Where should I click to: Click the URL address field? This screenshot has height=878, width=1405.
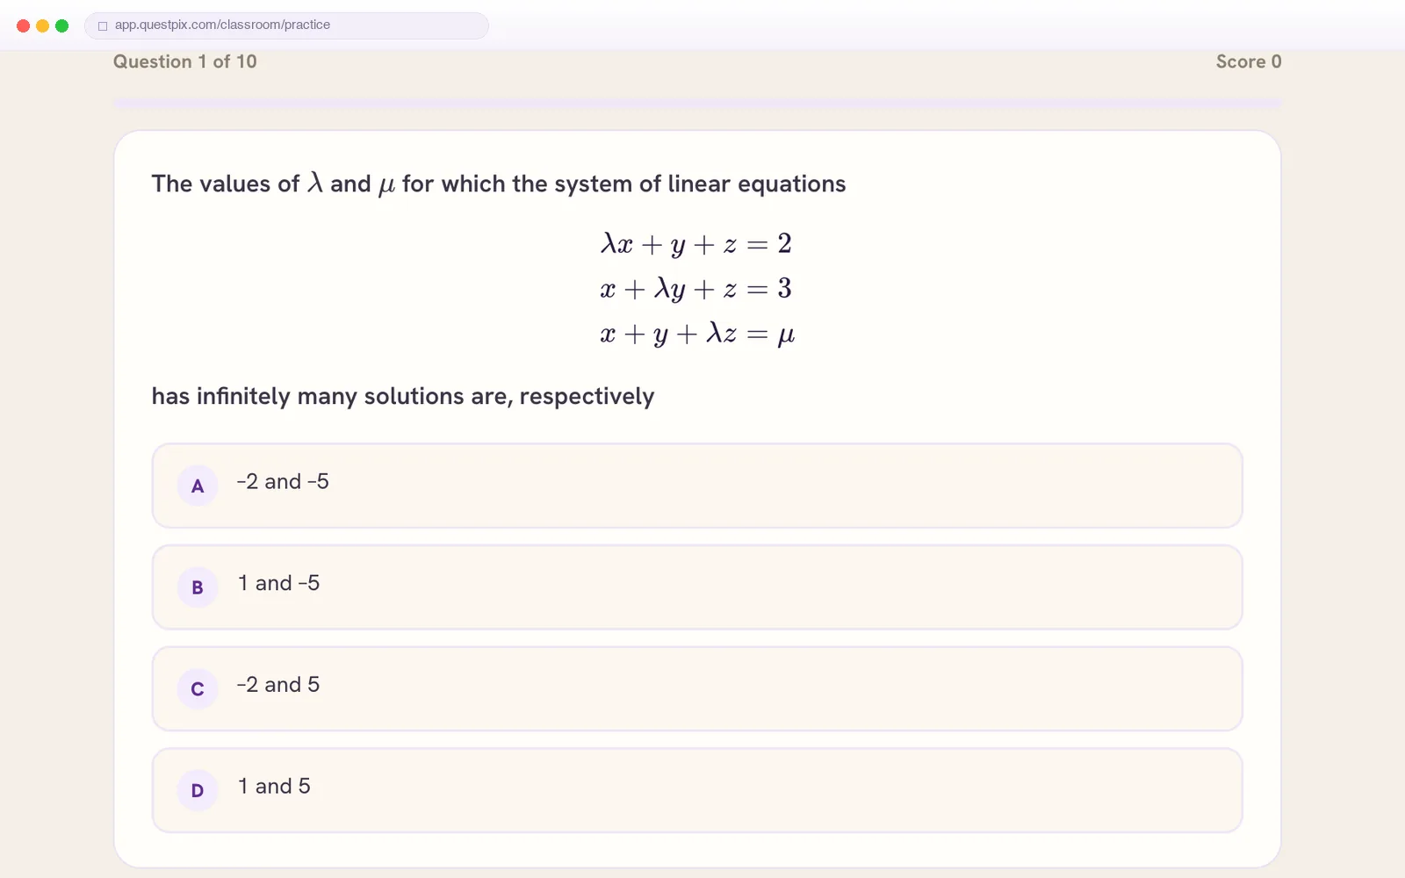click(286, 25)
